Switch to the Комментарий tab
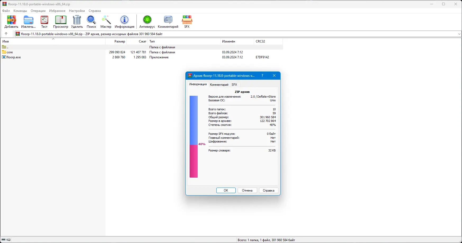 pos(219,84)
